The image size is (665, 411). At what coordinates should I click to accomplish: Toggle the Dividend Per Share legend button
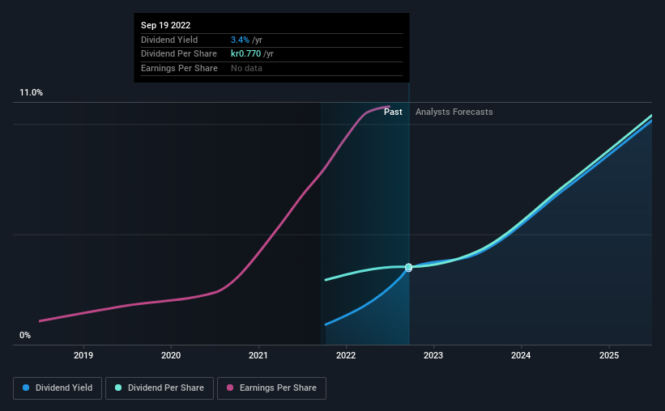(x=160, y=388)
